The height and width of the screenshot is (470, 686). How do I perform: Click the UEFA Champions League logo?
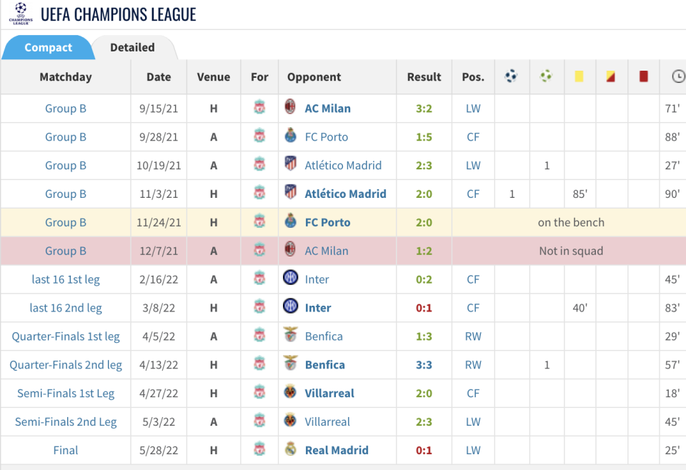coord(21,14)
